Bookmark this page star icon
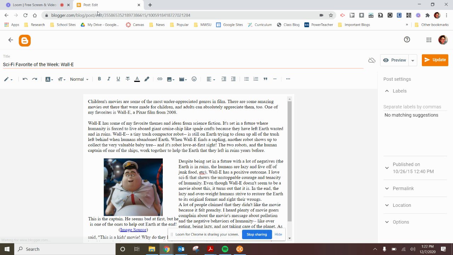 331,15
